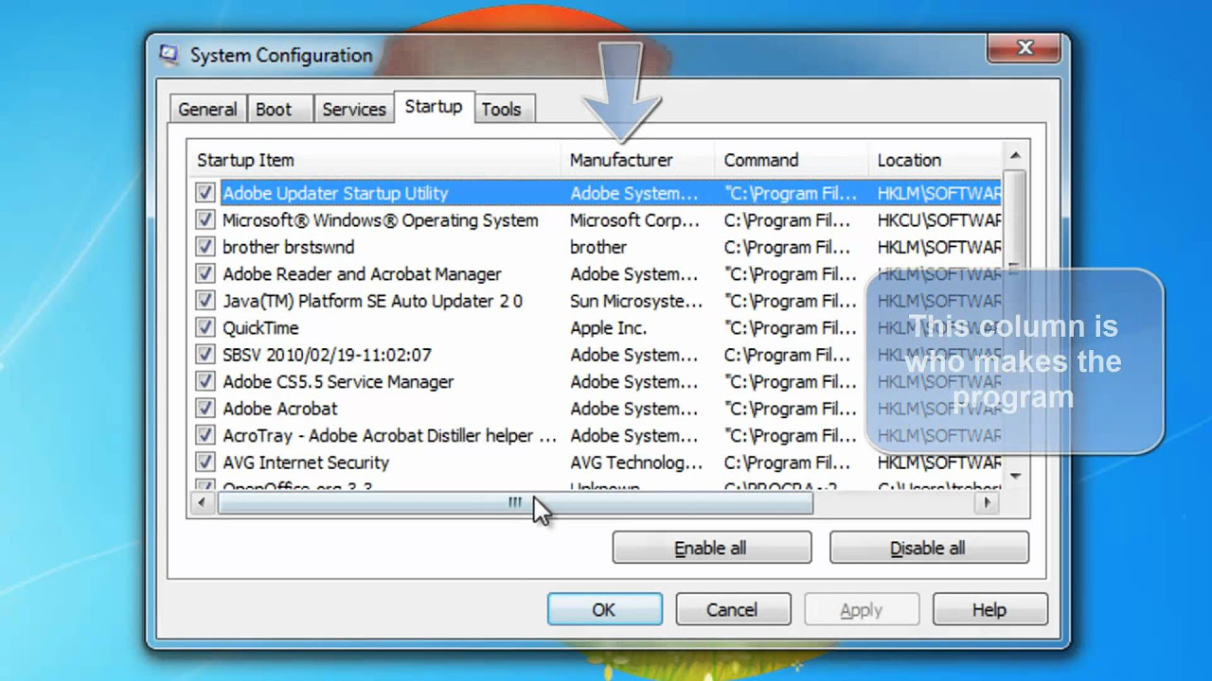Confirm with the OK button
The image size is (1212, 681).
[604, 610]
